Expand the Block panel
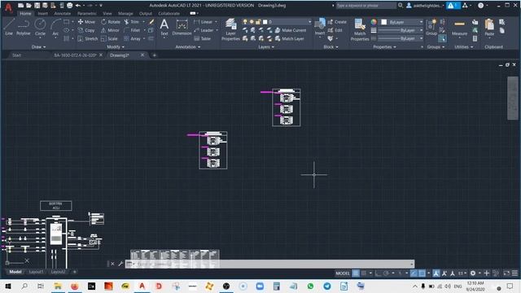This screenshot has height=293, width=521. click(331, 47)
